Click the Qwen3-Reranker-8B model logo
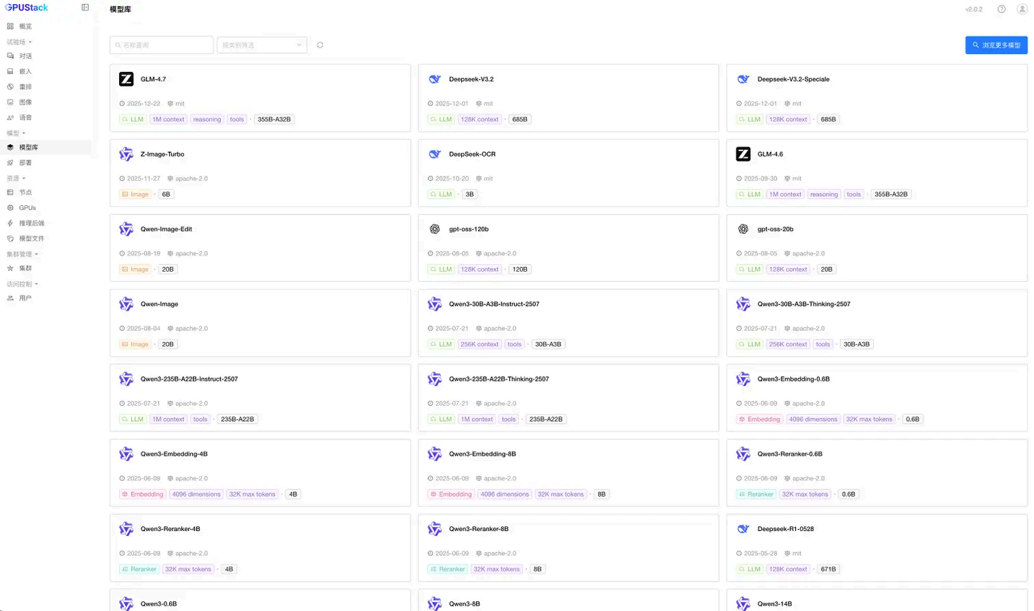Viewport: 1034px width, 611px height. pos(435,529)
